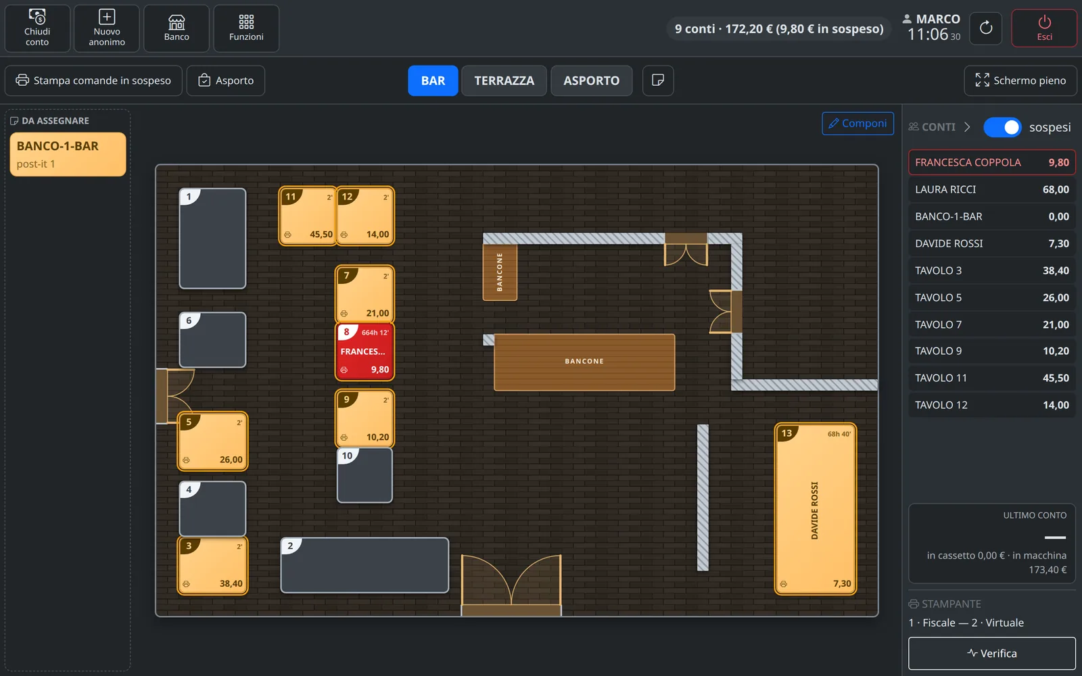This screenshot has height=676, width=1082.
Task: Create a Nuovo anonimo account
Action: 107,28
